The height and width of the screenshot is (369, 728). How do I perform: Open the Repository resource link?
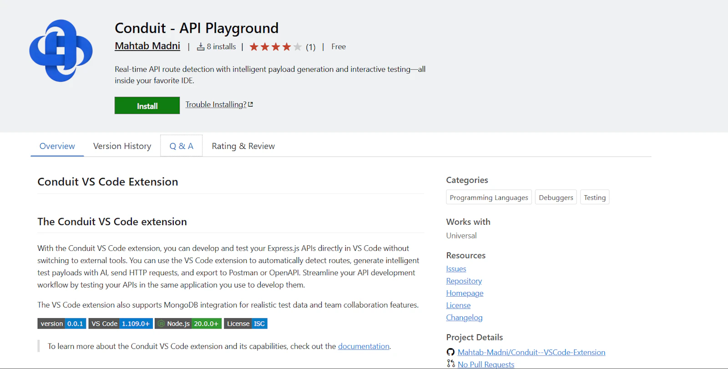pos(464,281)
